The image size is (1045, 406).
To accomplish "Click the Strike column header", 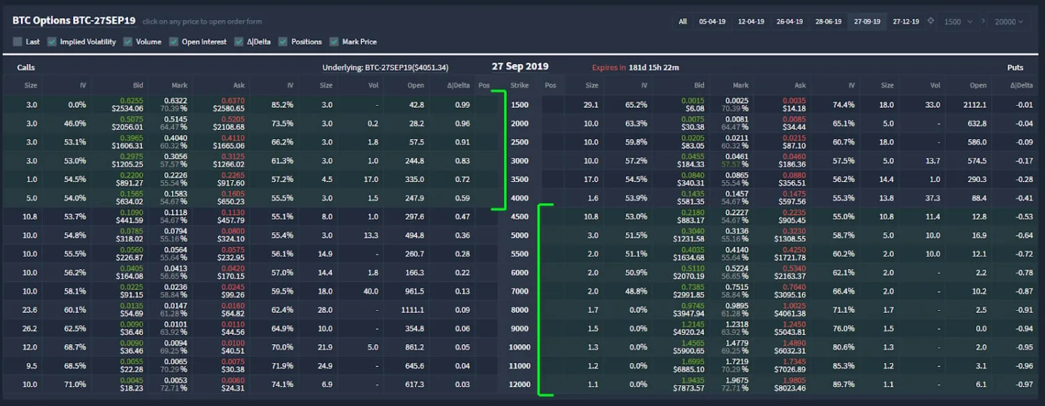I will pos(519,86).
